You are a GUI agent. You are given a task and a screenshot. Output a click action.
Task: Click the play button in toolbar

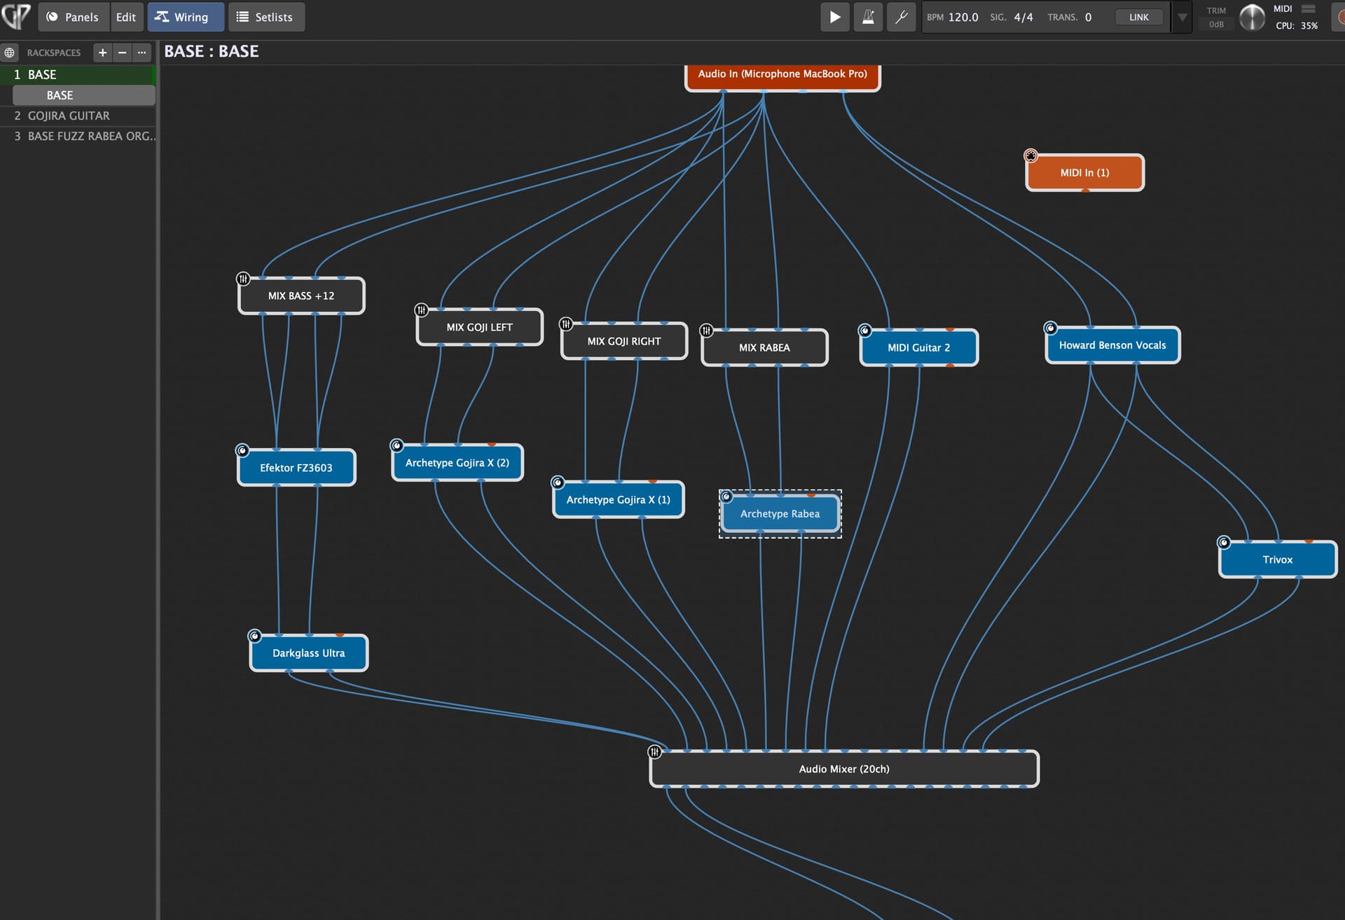coord(834,17)
